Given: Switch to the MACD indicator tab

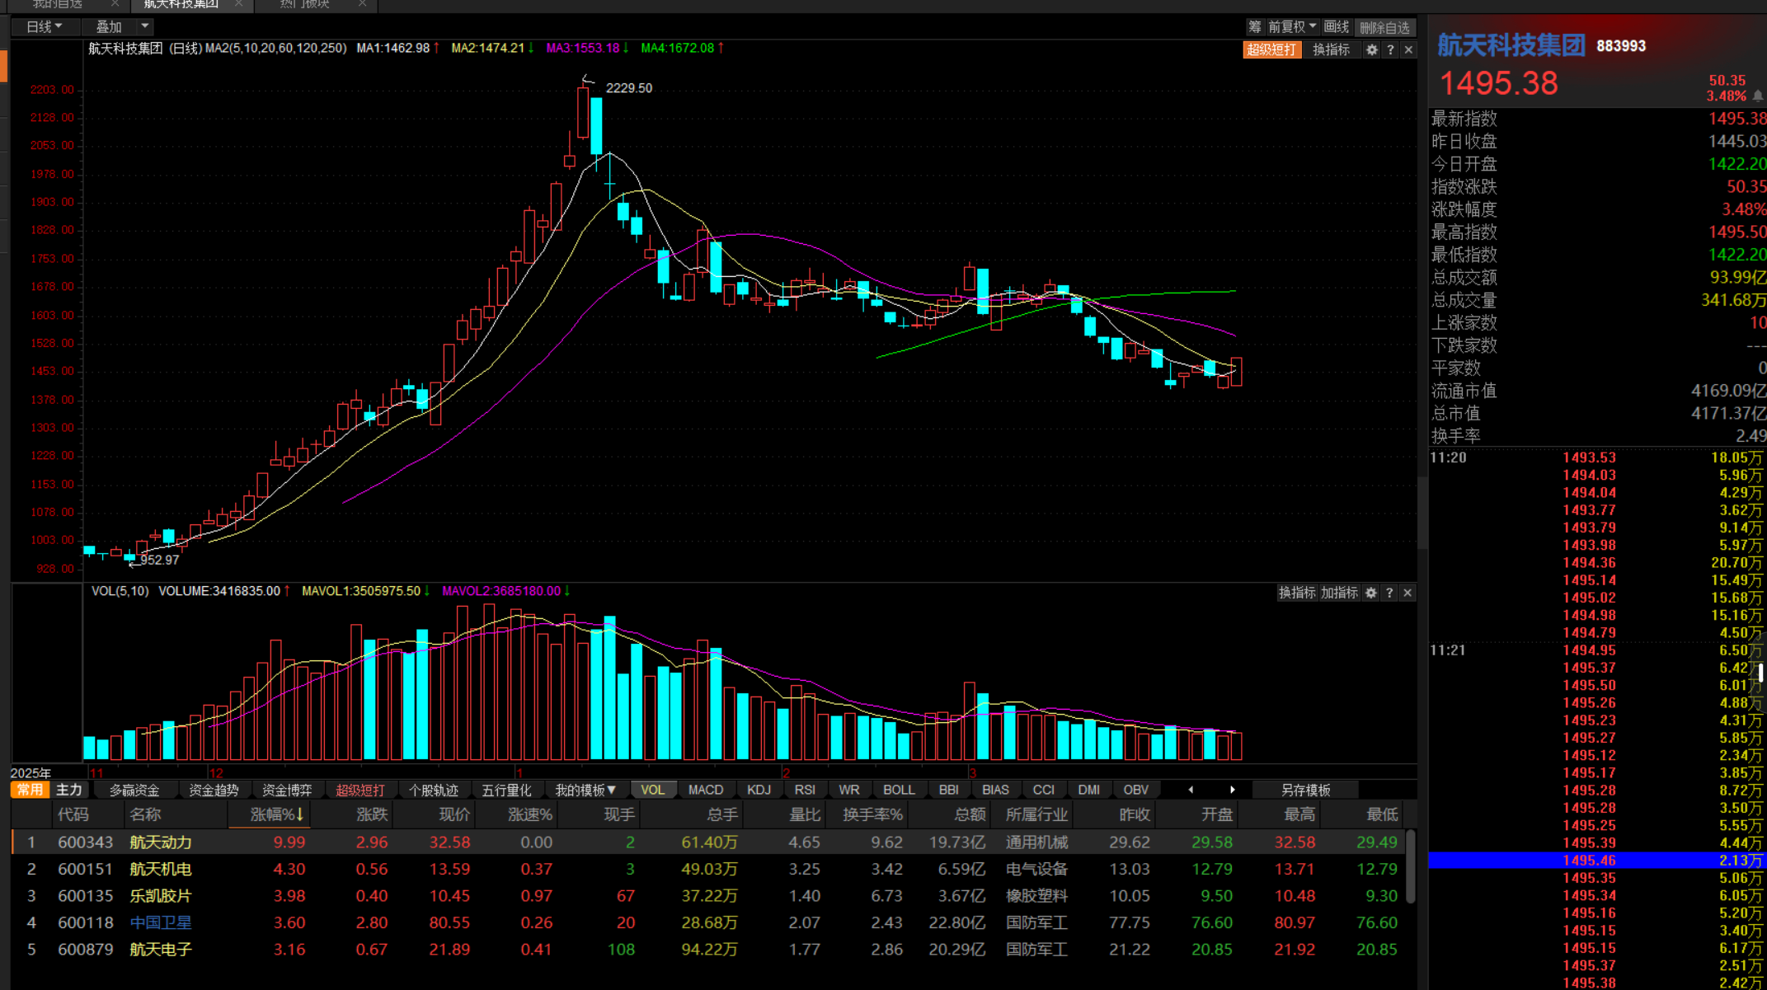Looking at the screenshot, I should 705,790.
